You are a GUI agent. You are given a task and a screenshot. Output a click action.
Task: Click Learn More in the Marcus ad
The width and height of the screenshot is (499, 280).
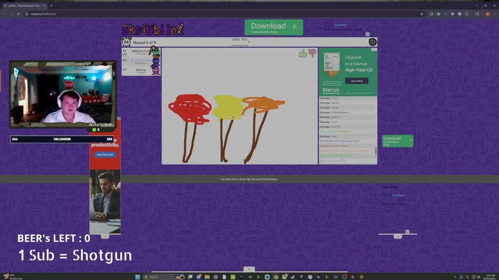357,81
